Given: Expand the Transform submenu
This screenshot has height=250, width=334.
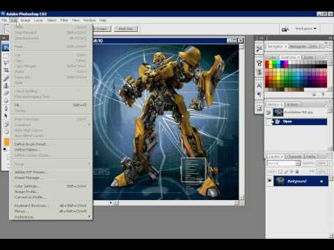Looking at the screenshot, I should click(x=51, y=125).
